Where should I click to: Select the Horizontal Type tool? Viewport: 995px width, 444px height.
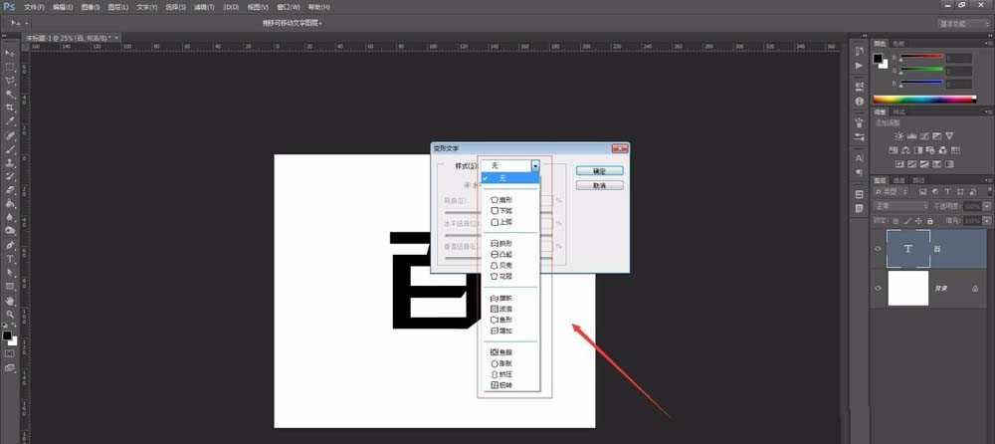tap(10, 258)
